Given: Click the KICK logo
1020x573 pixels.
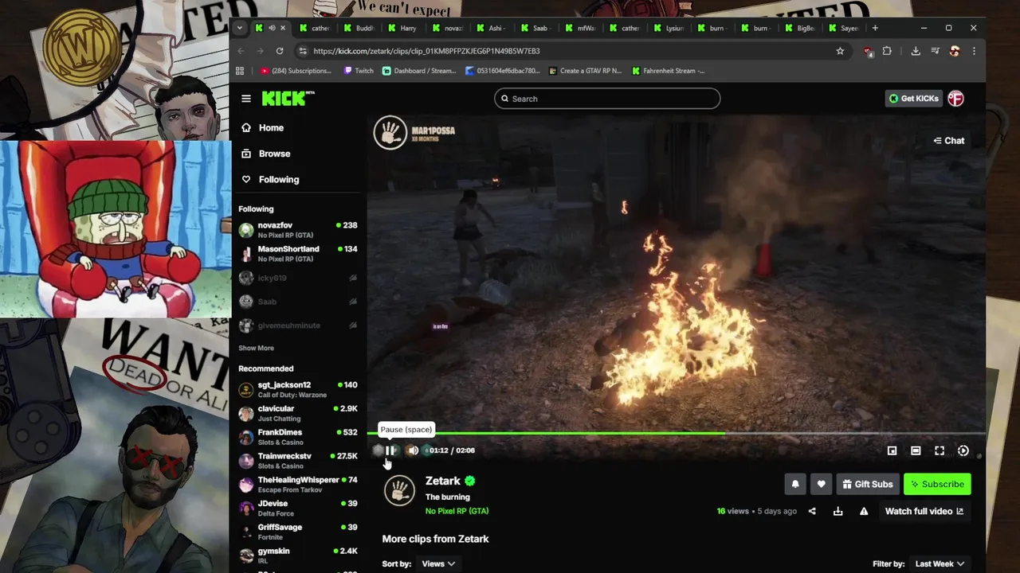Looking at the screenshot, I should pos(288,98).
